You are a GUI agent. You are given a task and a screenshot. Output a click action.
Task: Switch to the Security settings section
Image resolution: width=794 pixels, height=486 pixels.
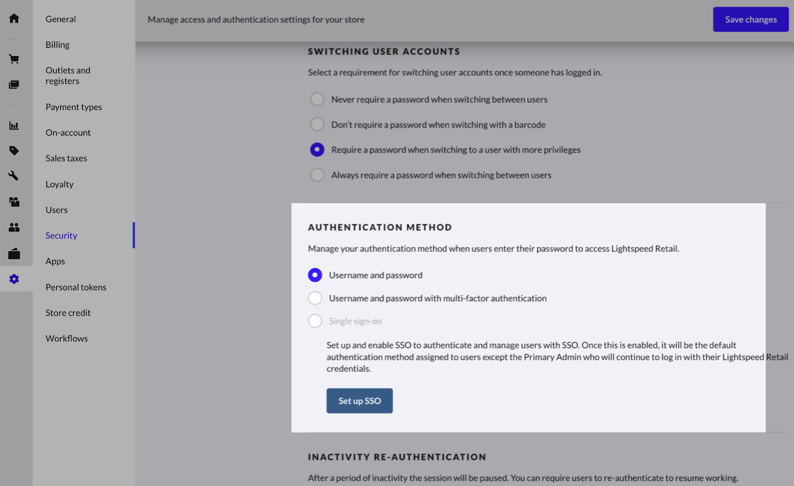[61, 235]
